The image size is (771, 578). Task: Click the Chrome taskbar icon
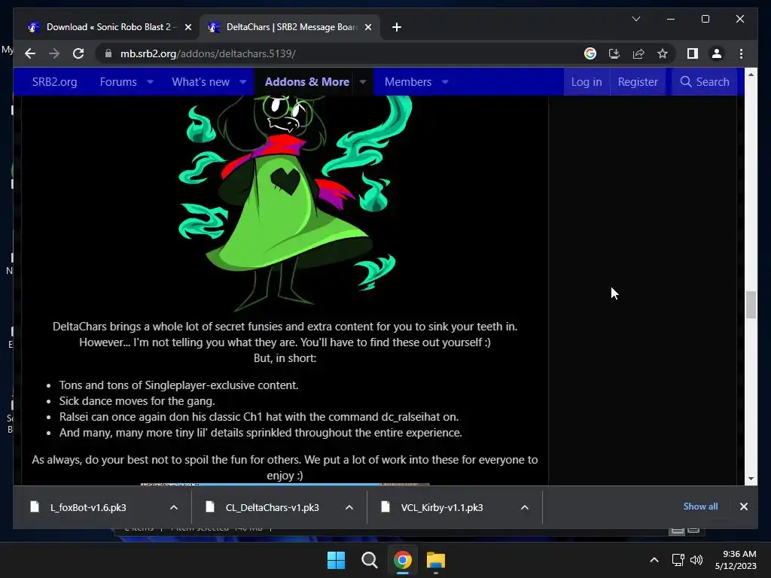click(402, 560)
